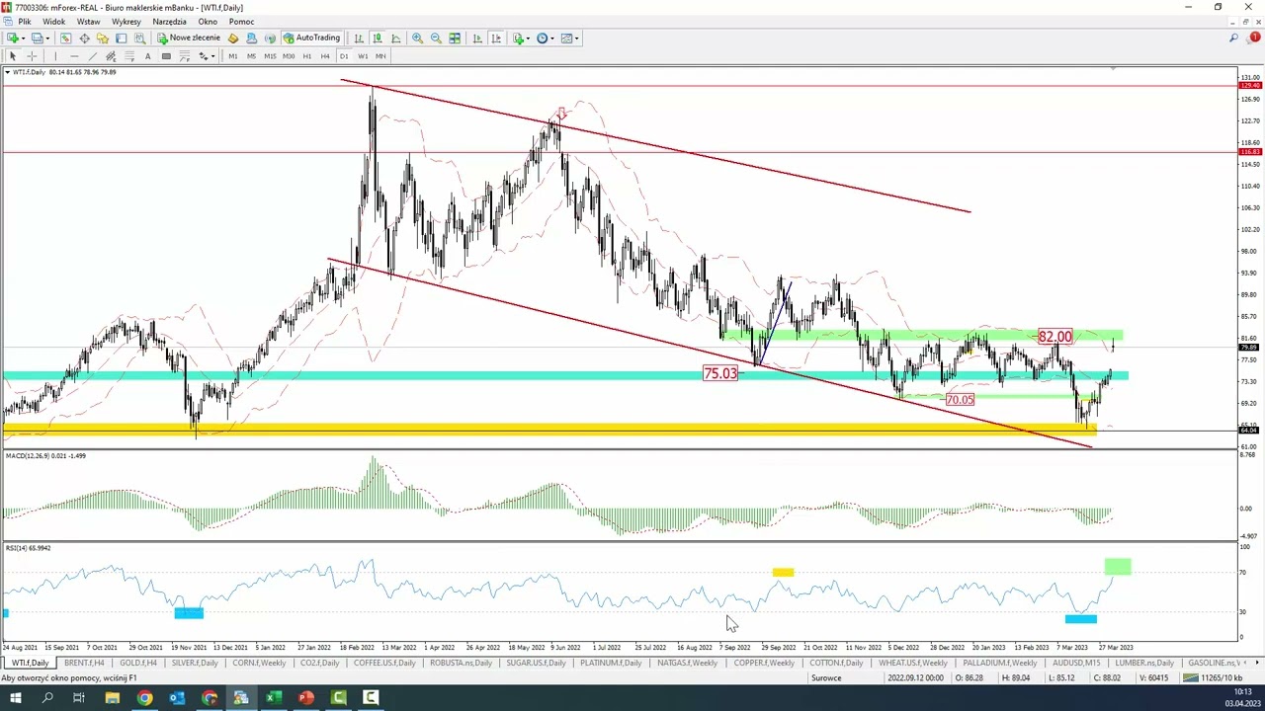Switch timeframe to H4
Image resolution: width=1265 pixels, height=711 pixels.
click(324, 56)
